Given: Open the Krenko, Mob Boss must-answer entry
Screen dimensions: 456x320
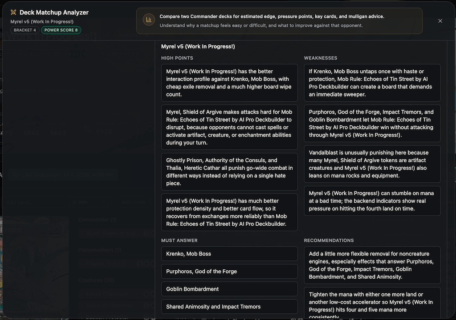Looking at the screenshot, I should point(229,254).
